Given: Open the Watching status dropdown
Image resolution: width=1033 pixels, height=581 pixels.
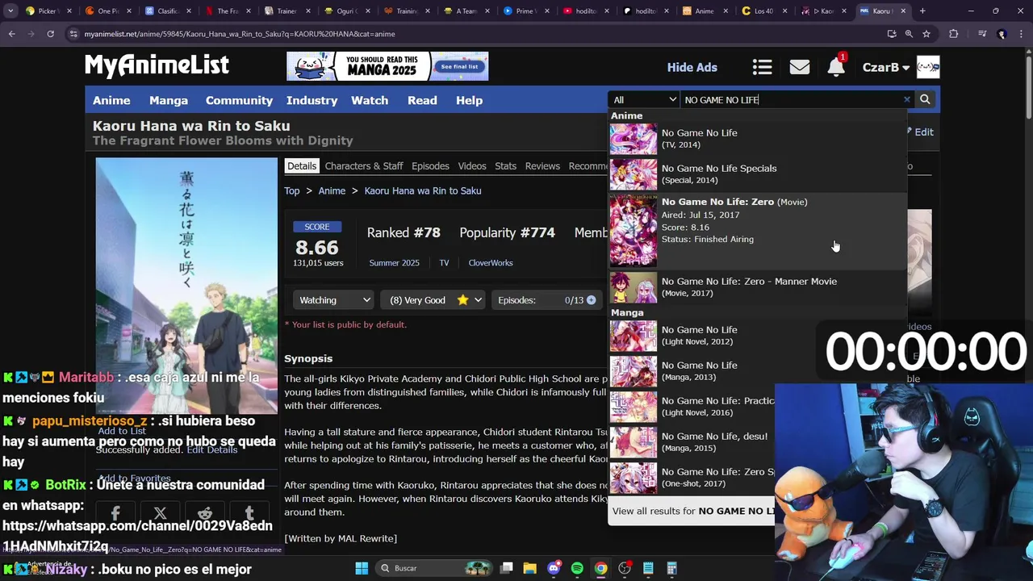Looking at the screenshot, I should [x=333, y=300].
